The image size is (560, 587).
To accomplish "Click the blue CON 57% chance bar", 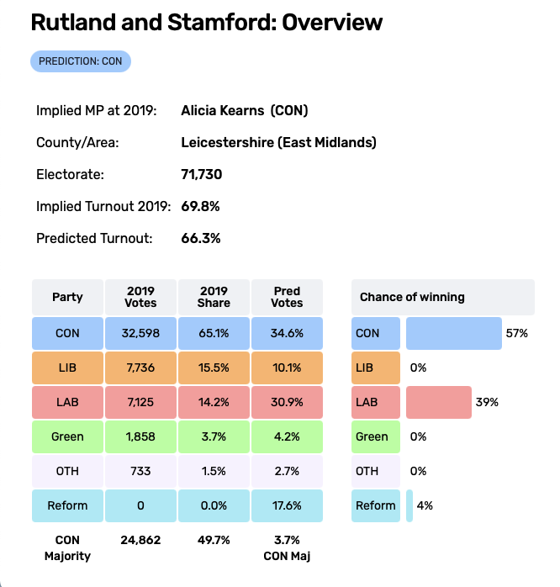I will pyautogui.click(x=453, y=333).
